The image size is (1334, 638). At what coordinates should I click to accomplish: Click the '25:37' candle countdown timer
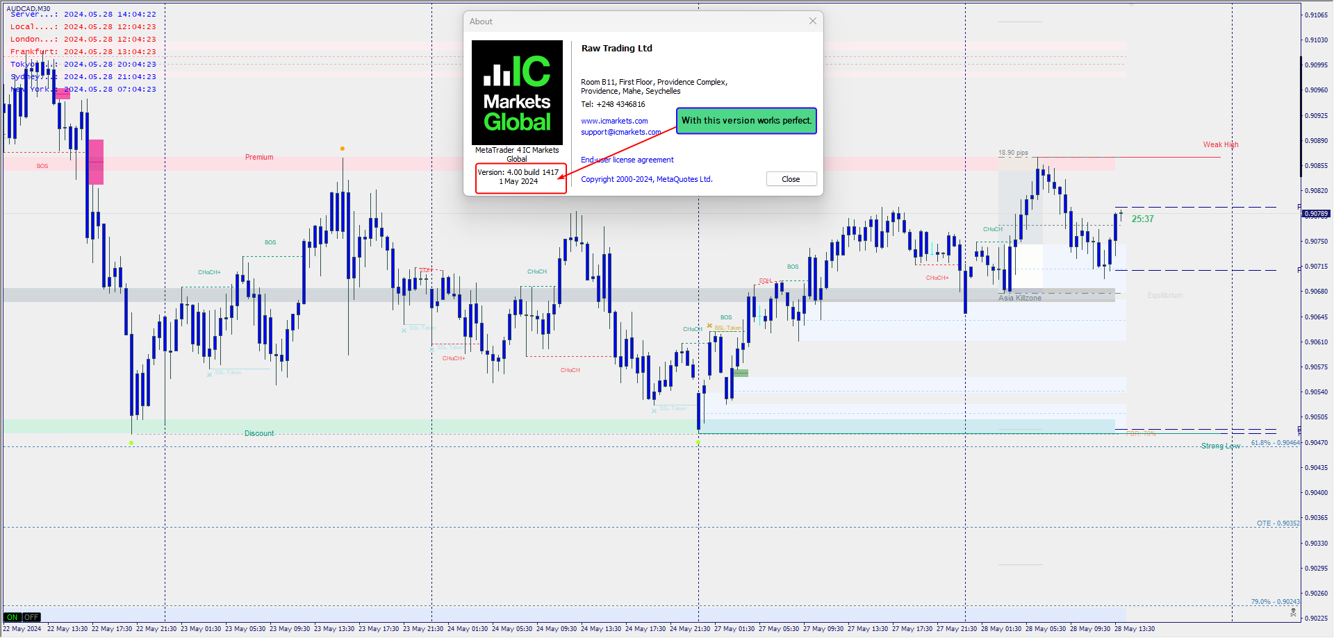pyautogui.click(x=1142, y=219)
